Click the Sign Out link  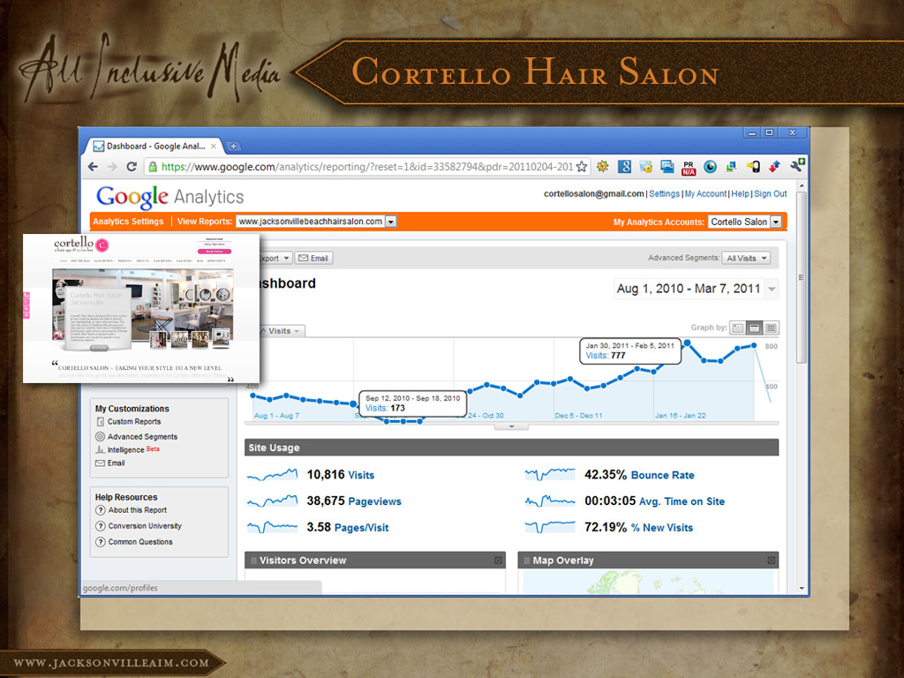point(770,193)
